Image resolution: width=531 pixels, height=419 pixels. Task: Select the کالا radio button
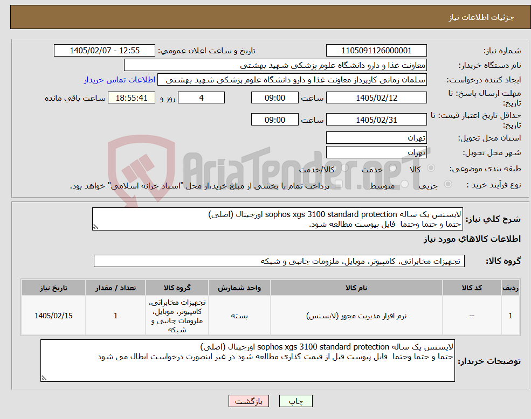[x=431, y=168]
